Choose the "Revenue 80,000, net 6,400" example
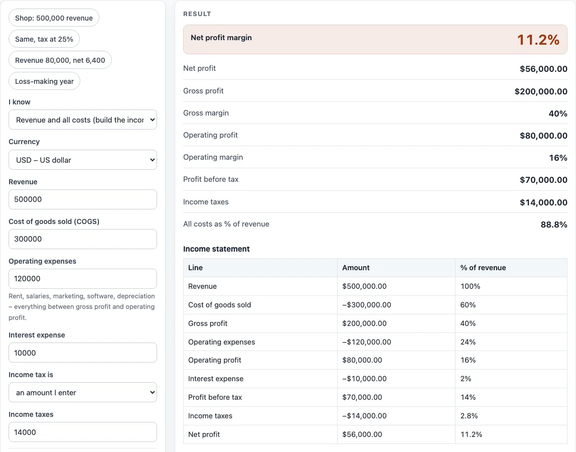Screen dimensions: 576x452 point(60,60)
